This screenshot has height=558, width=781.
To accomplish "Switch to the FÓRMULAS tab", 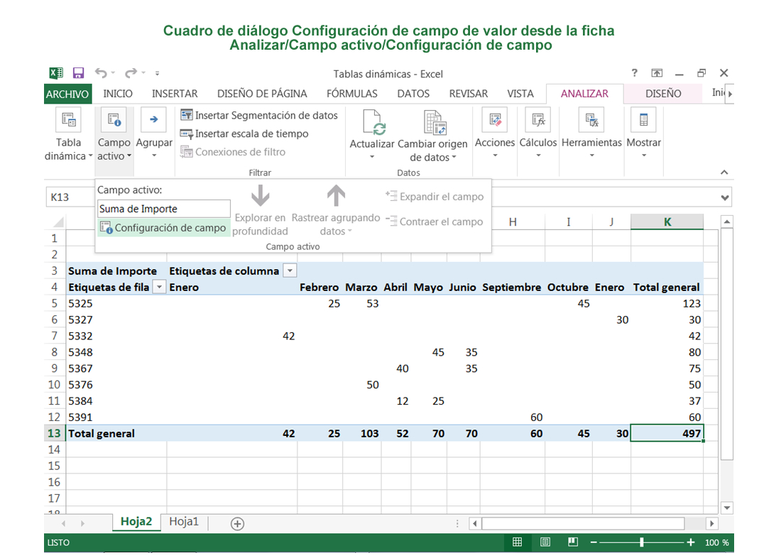I will [x=351, y=94].
